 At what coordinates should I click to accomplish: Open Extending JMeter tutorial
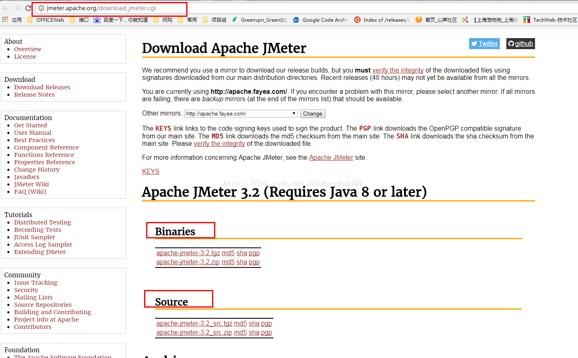click(x=40, y=252)
